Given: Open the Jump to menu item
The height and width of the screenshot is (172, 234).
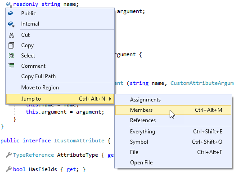Looking at the screenshot, I should pyautogui.click(x=60, y=99).
